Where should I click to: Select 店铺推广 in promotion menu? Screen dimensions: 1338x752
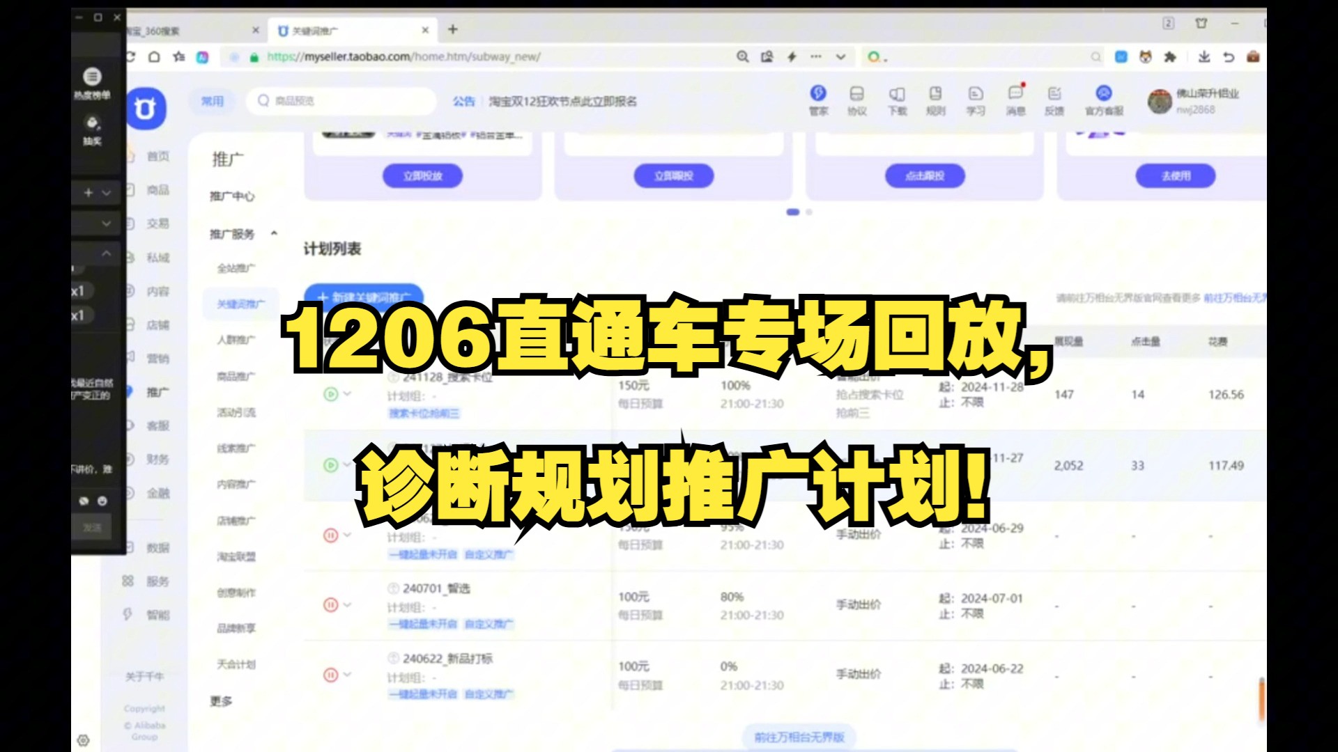236,520
